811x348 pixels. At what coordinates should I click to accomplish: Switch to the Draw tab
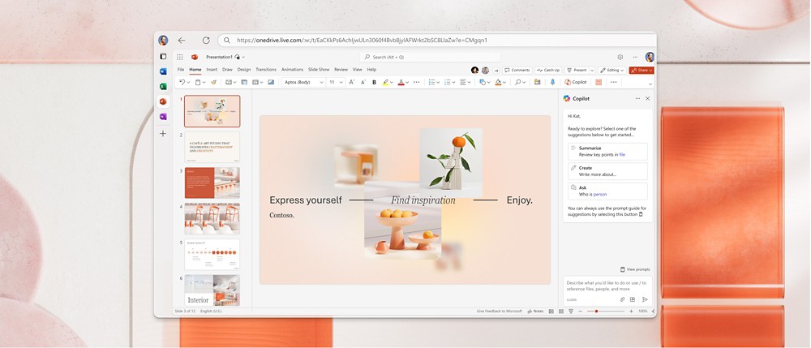tap(227, 69)
